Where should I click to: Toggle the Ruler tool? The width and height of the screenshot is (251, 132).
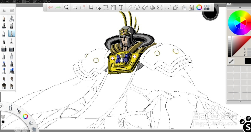point(130,7)
